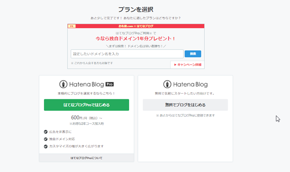The width and height of the screenshot is (290, 172).
Task: Click the free Hatena Blog pen logo icon
Action: coord(167,84)
